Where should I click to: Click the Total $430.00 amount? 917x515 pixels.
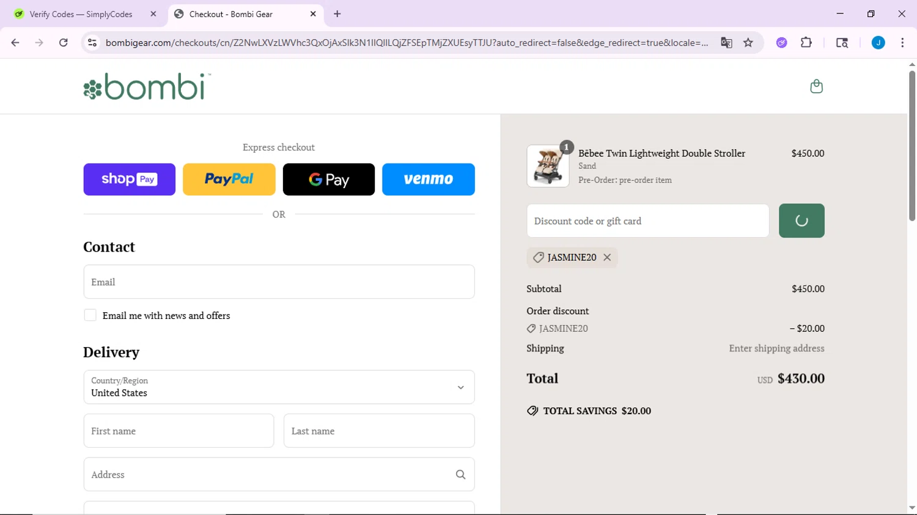pos(801,379)
